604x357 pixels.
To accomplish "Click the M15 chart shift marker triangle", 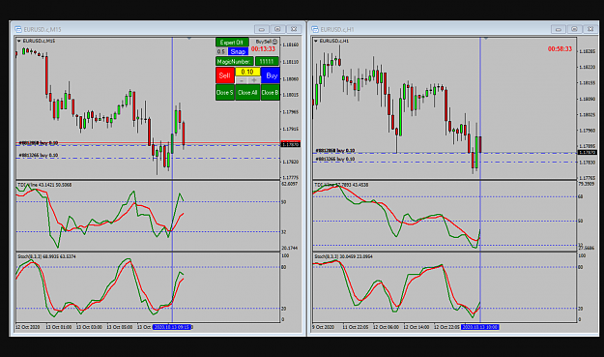I will pyautogui.click(x=189, y=39).
